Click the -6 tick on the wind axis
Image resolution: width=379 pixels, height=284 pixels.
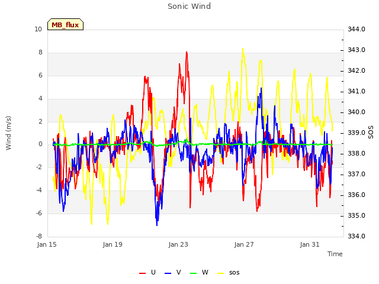[x=39, y=213]
